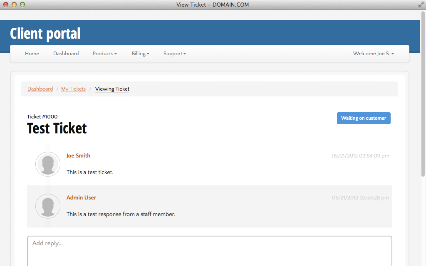The image size is (426, 266).
Task: Click Joe Smith's avatar image
Action: click(x=48, y=164)
